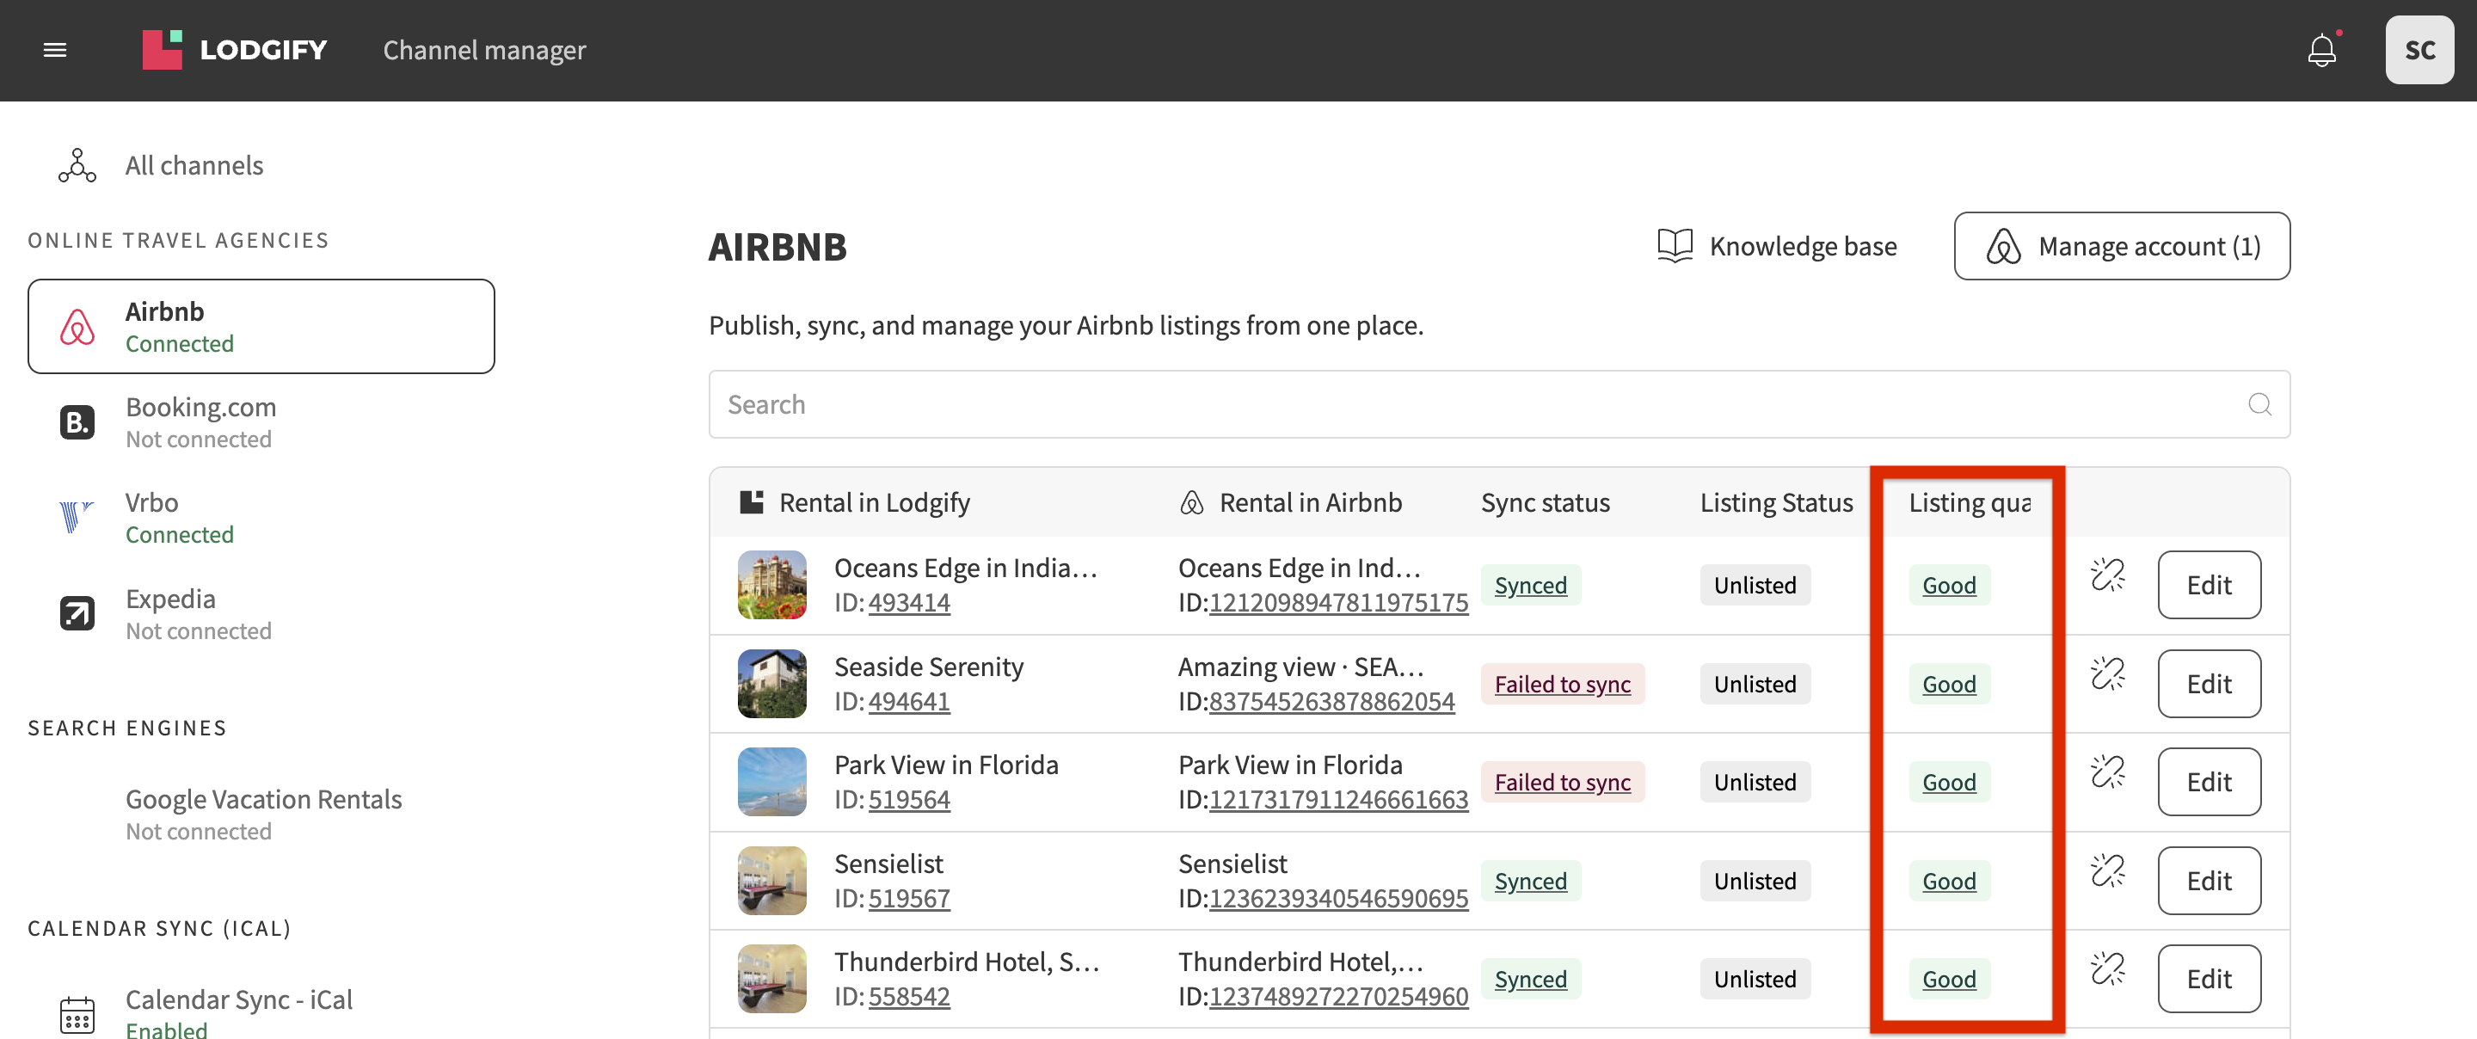2477x1039 pixels.
Task: Open Airbnb ID 1237489272270254960 link
Action: tap(1338, 998)
